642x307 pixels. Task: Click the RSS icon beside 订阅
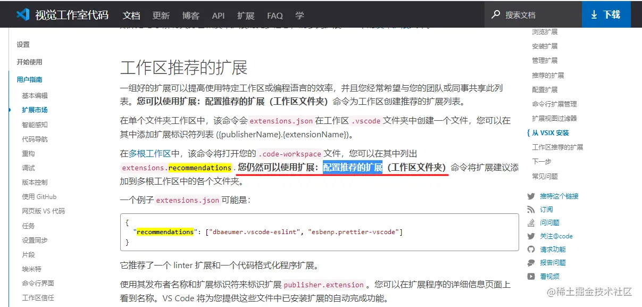[531, 210]
